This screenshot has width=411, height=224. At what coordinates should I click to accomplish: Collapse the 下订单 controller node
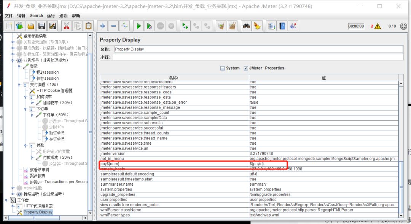pos(25,109)
